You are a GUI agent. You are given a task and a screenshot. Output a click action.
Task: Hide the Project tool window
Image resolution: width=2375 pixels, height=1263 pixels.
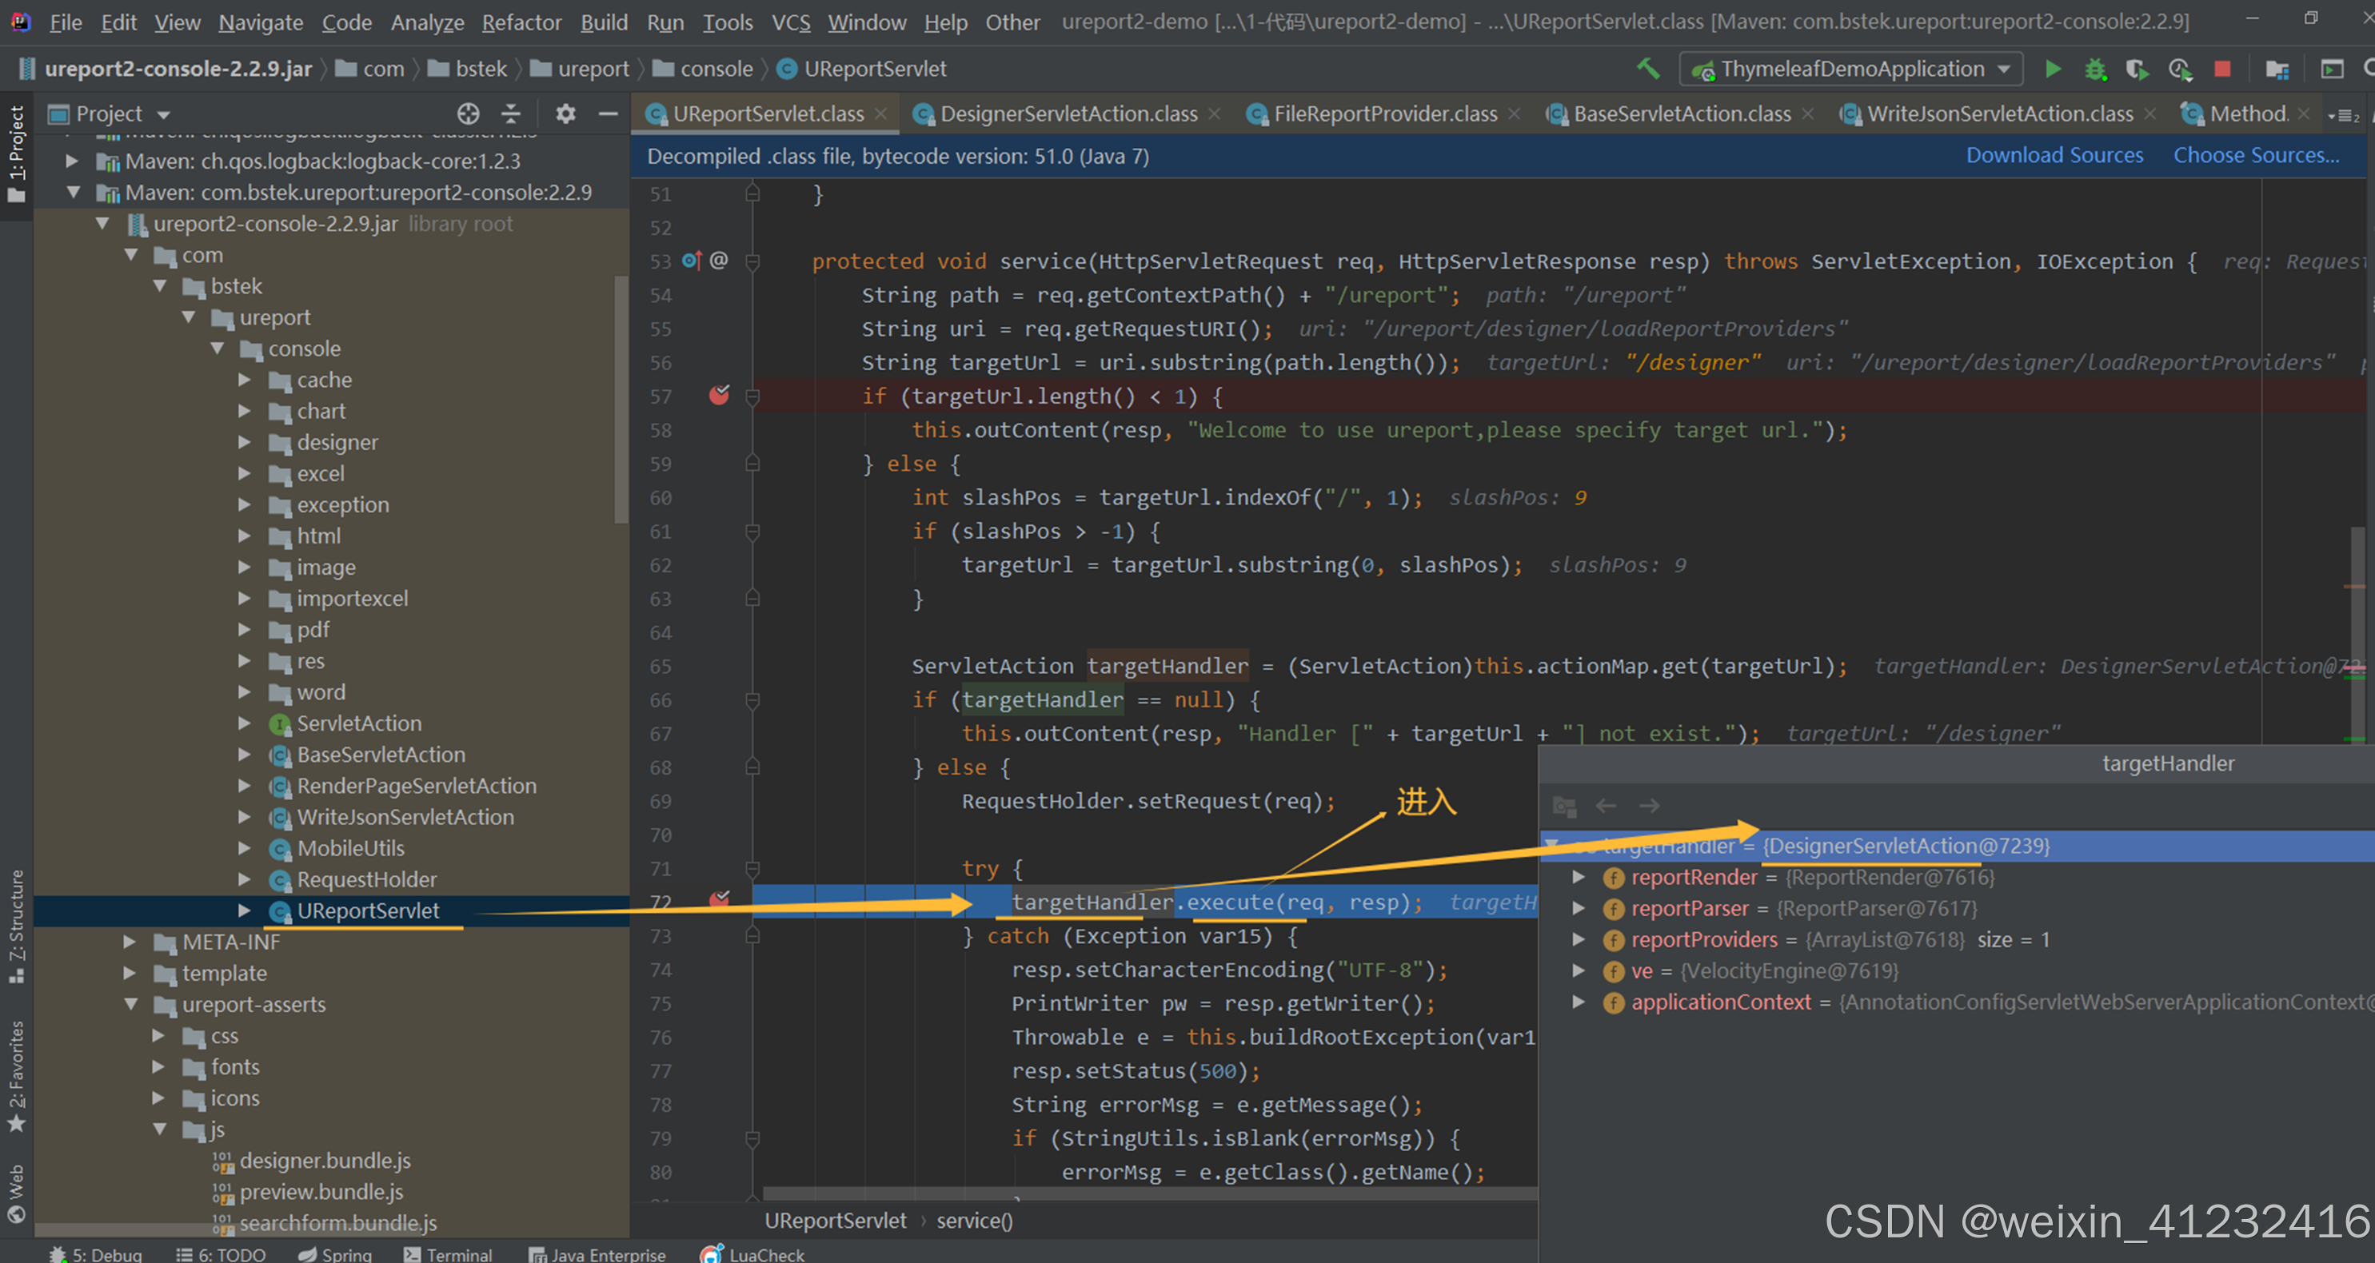(x=608, y=114)
